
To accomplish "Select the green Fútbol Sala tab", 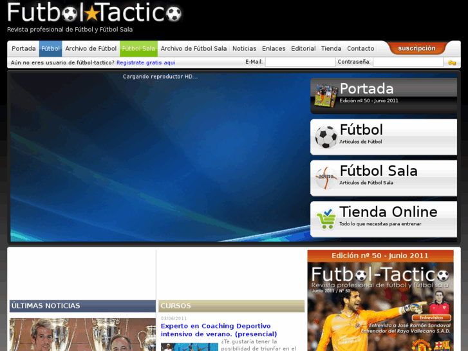I will coord(138,48).
